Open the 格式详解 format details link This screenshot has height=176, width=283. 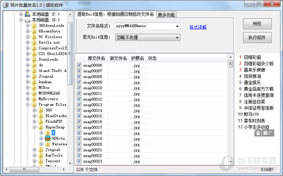198,27
